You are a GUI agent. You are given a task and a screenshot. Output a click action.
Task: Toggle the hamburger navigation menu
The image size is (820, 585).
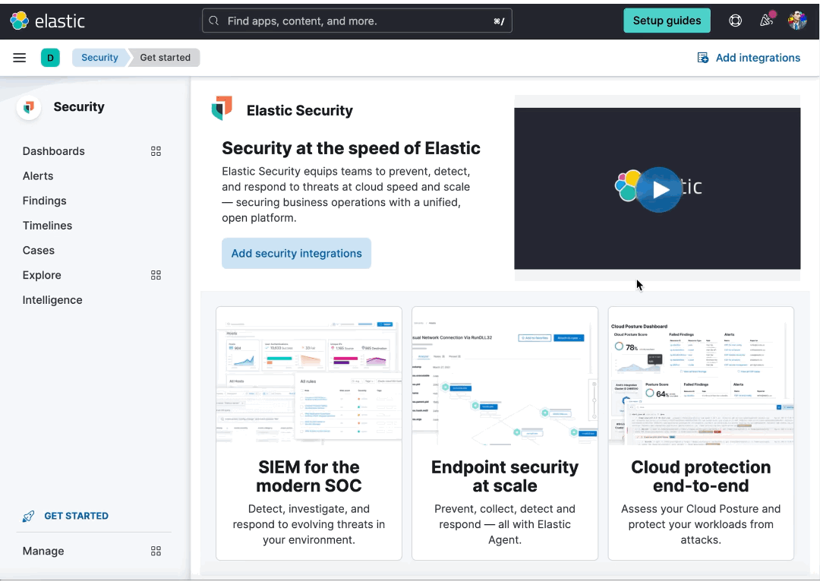(x=19, y=58)
